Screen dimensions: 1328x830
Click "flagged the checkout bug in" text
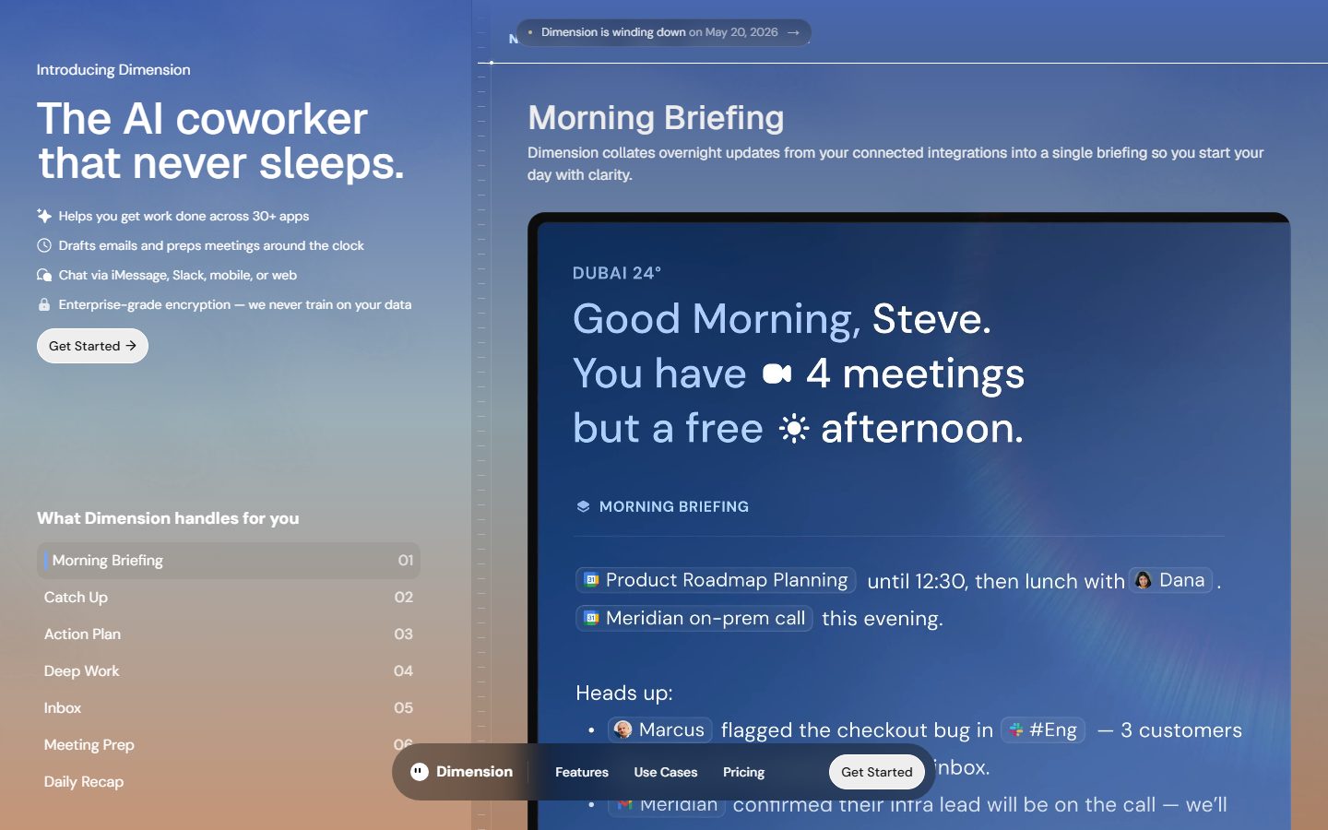click(x=858, y=730)
